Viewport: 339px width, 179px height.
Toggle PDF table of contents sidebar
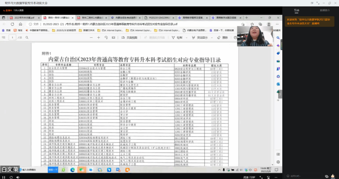pos(5,37)
